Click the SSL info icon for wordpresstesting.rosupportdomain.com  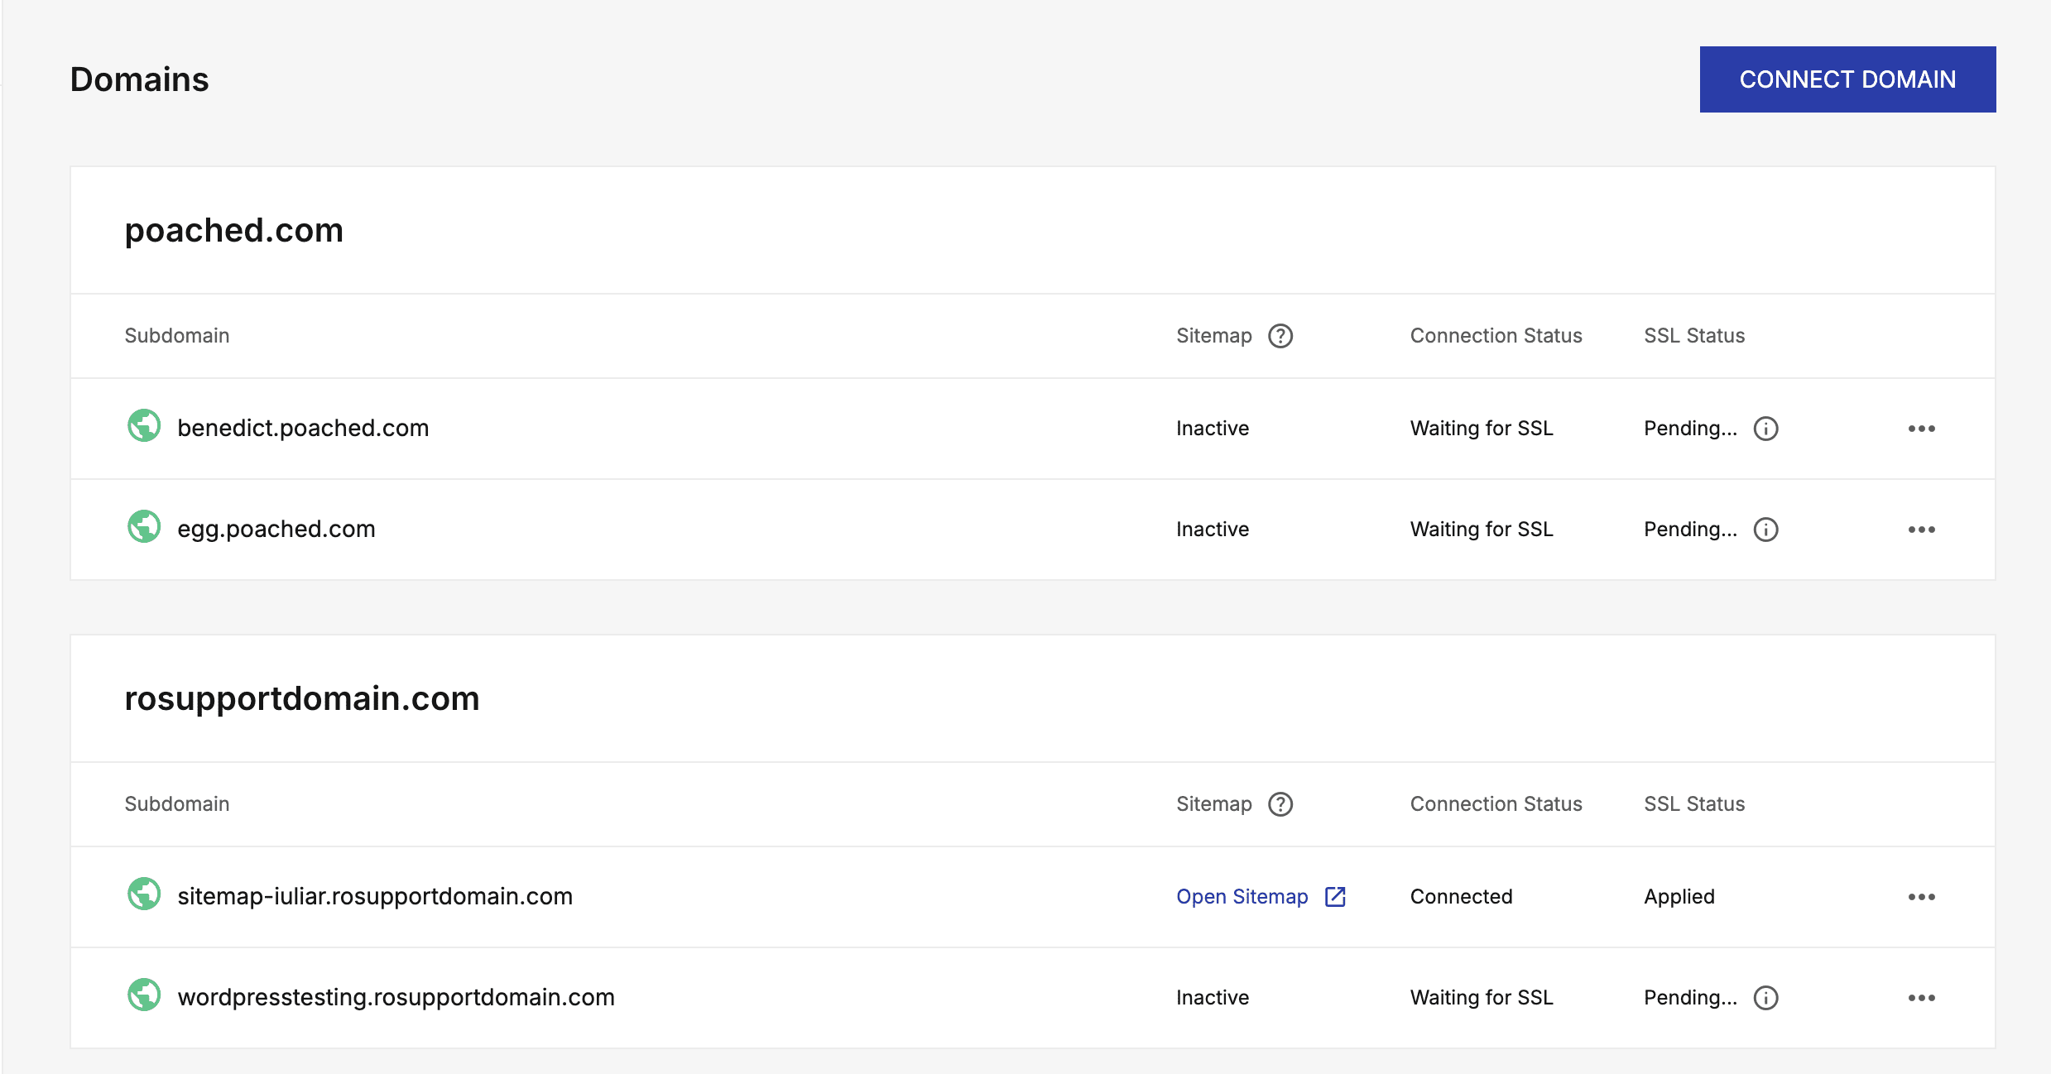click(1765, 998)
